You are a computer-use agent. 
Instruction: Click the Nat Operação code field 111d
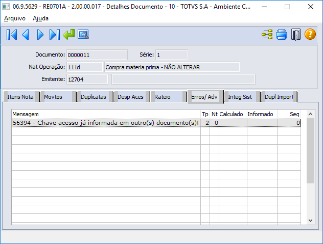[85, 67]
